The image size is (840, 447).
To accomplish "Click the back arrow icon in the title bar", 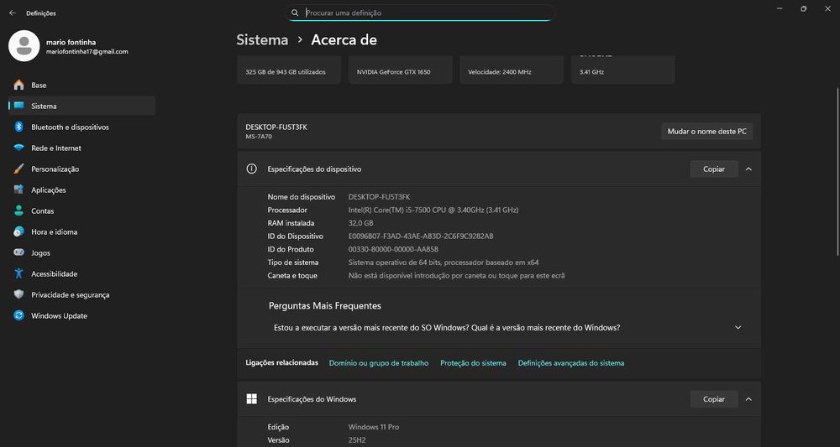I will tap(13, 13).
